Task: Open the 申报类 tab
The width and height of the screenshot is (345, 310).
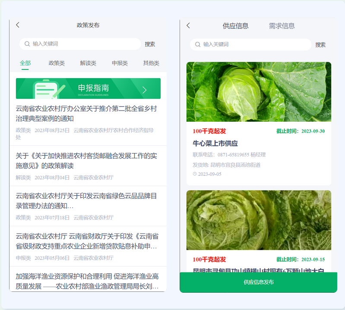Action: (120, 63)
